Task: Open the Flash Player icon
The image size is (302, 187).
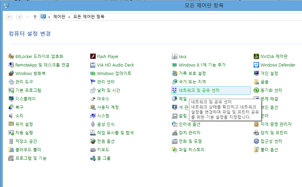Action: 93,56
